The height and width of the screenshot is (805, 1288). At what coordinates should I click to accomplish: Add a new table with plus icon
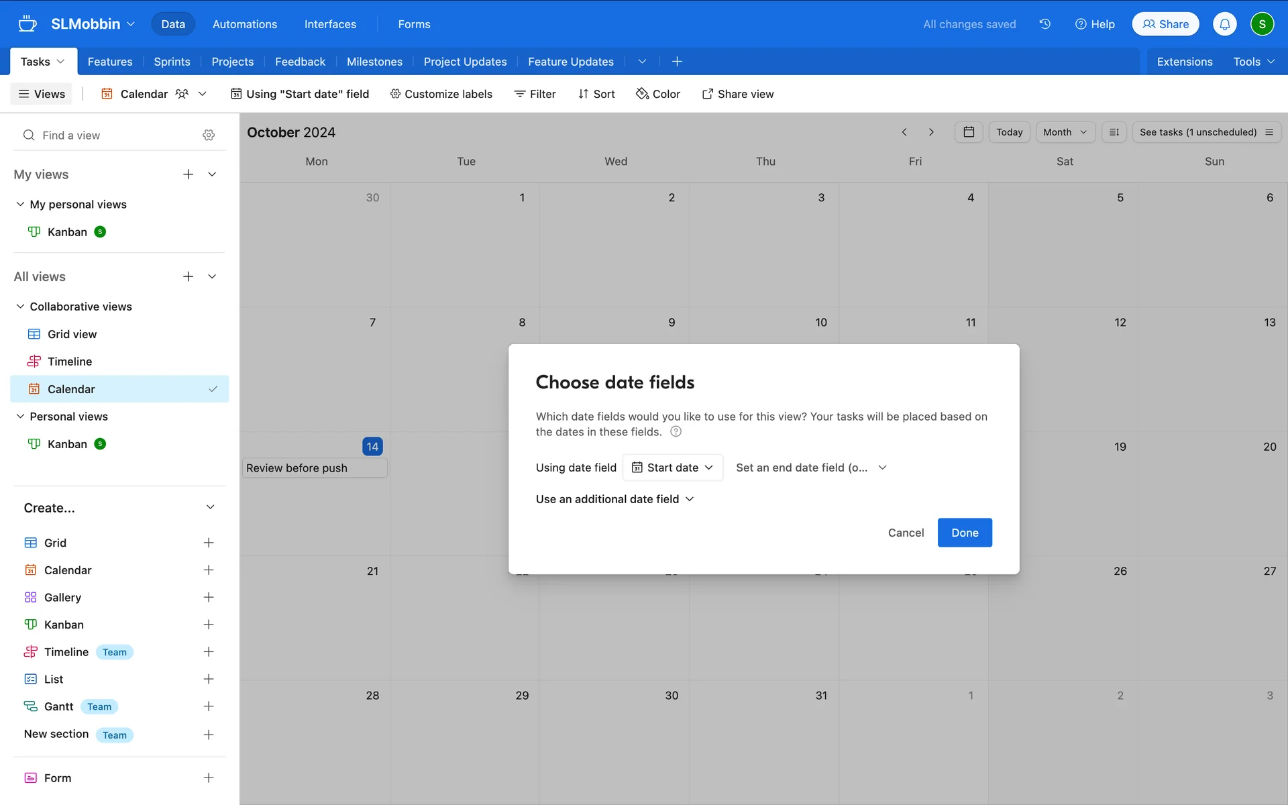pos(677,62)
